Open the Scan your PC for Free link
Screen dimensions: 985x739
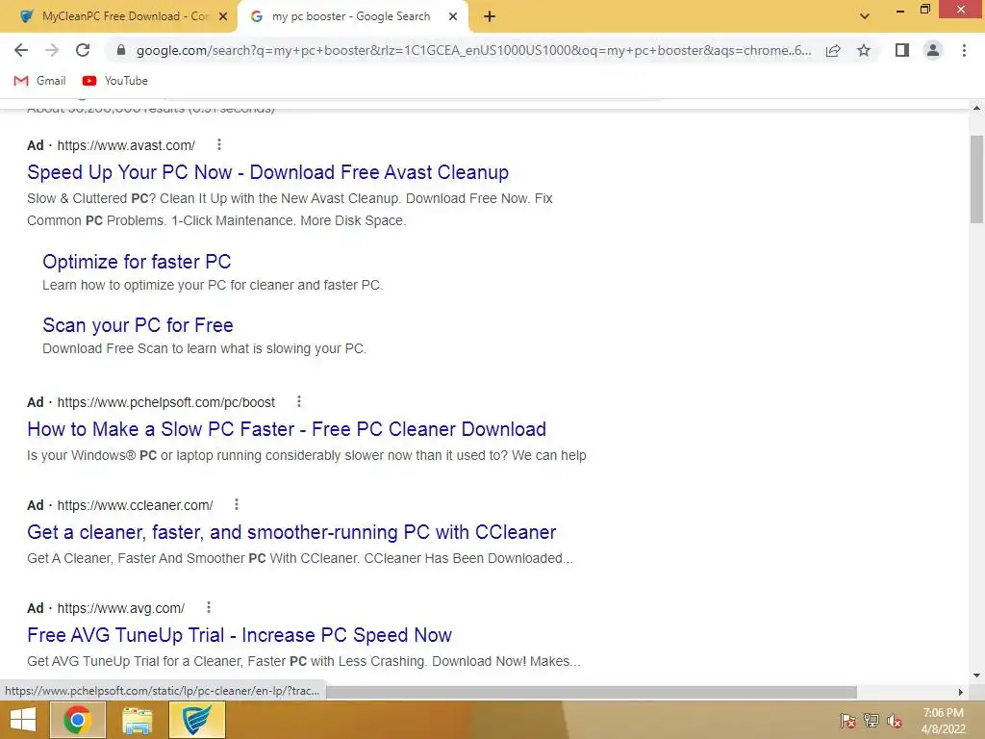(x=138, y=325)
